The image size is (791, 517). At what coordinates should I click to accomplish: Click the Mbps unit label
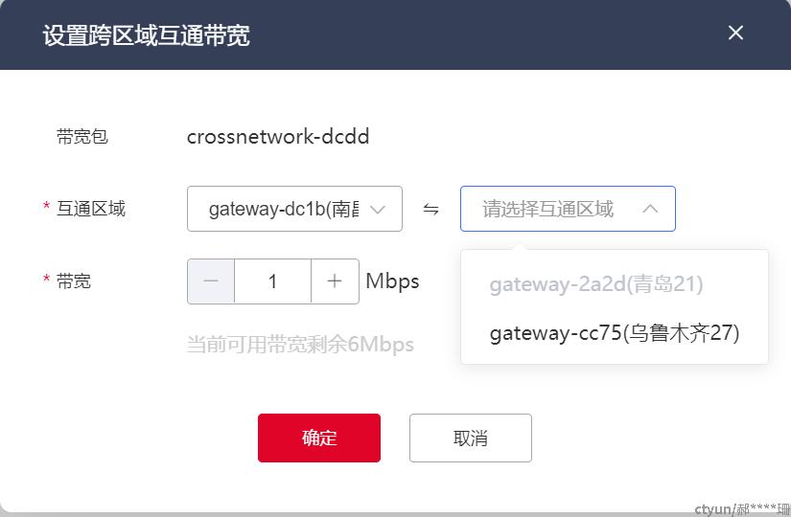coord(392,281)
